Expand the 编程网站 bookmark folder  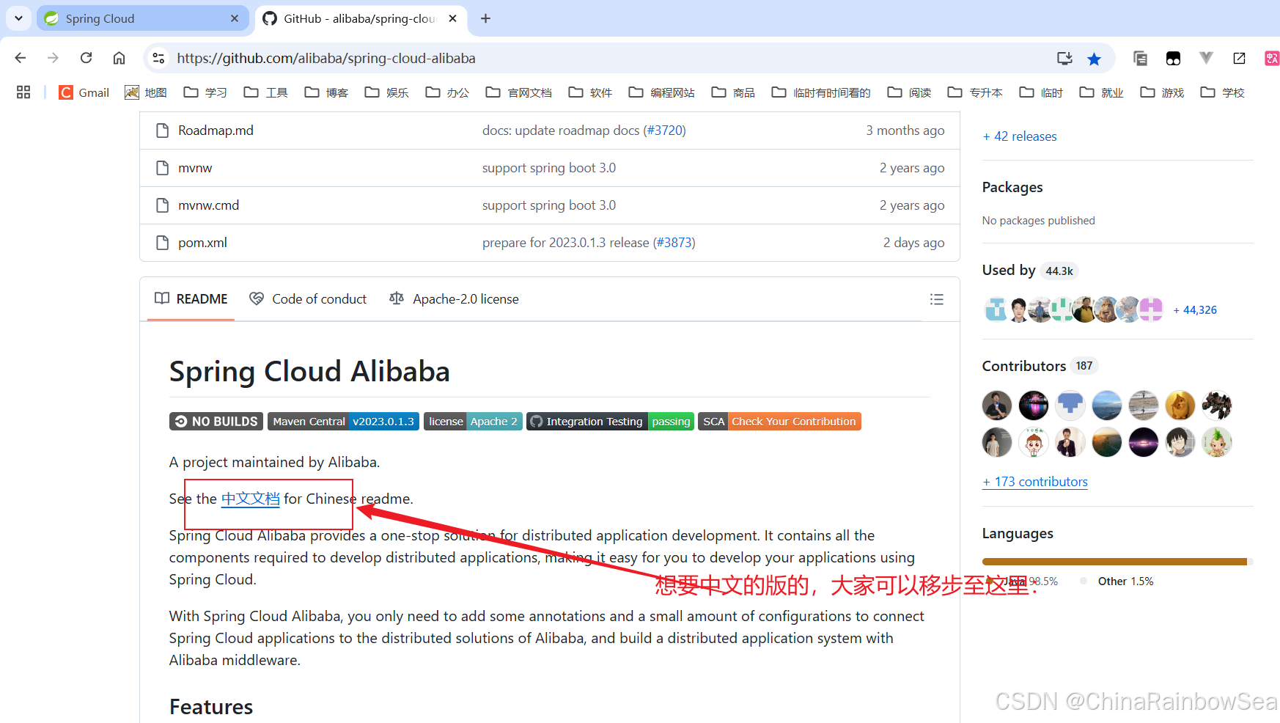point(661,92)
